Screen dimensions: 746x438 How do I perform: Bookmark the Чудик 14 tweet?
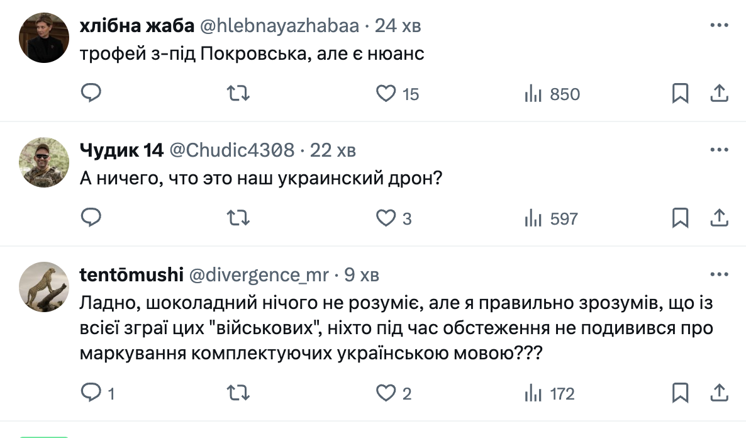[680, 218]
